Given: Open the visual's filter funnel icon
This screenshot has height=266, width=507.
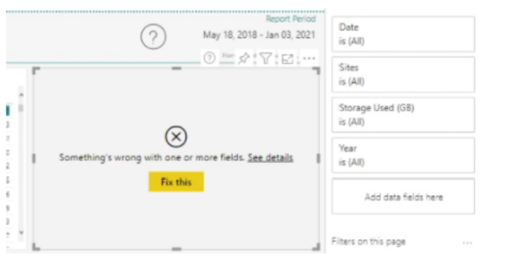Looking at the screenshot, I should pyautogui.click(x=266, y=59).
